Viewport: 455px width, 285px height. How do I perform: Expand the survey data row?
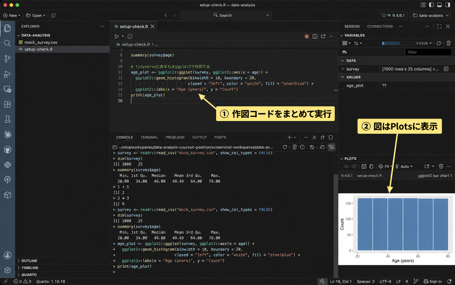tap(342, 69)
